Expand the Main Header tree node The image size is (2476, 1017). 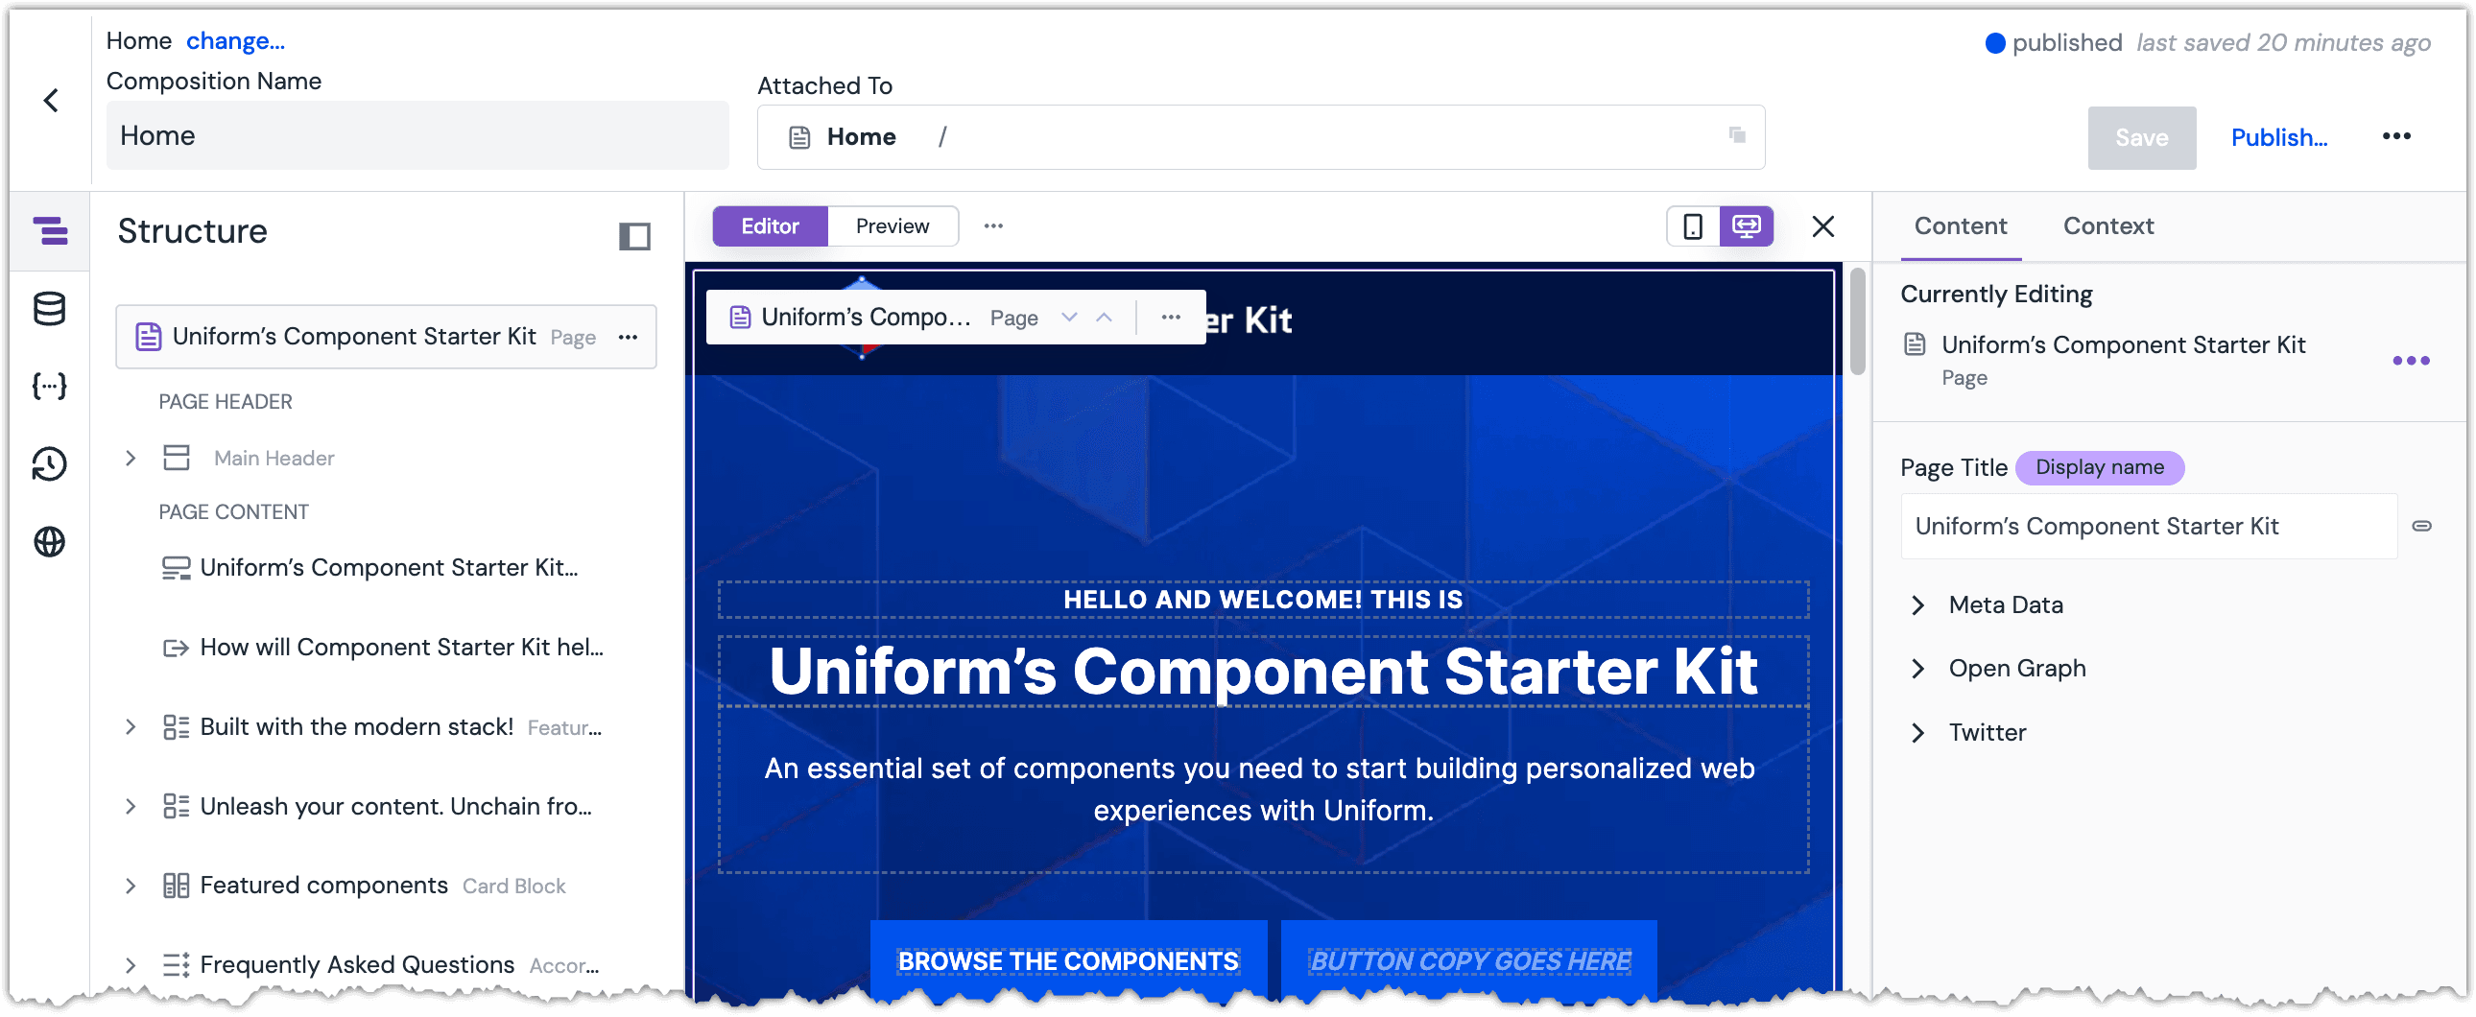click(x=131, y=459)
